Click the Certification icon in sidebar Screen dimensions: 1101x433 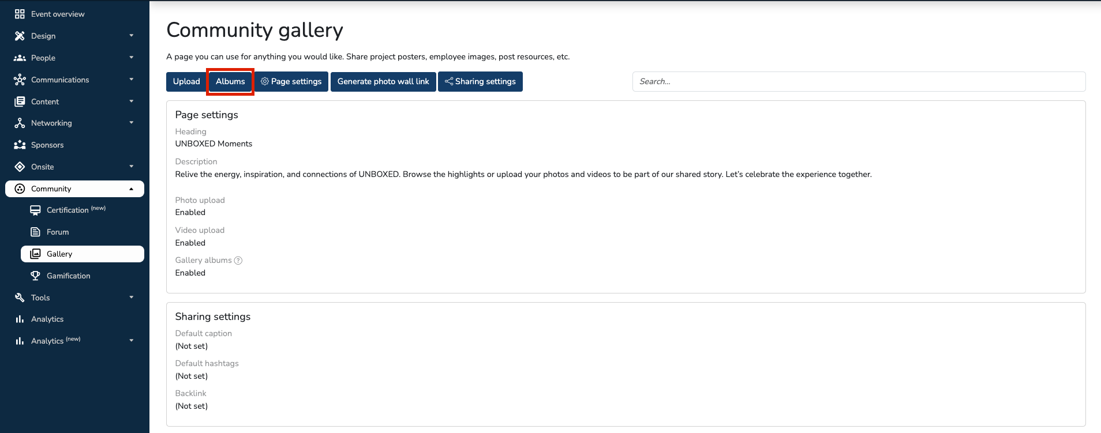tap(35, 210)
